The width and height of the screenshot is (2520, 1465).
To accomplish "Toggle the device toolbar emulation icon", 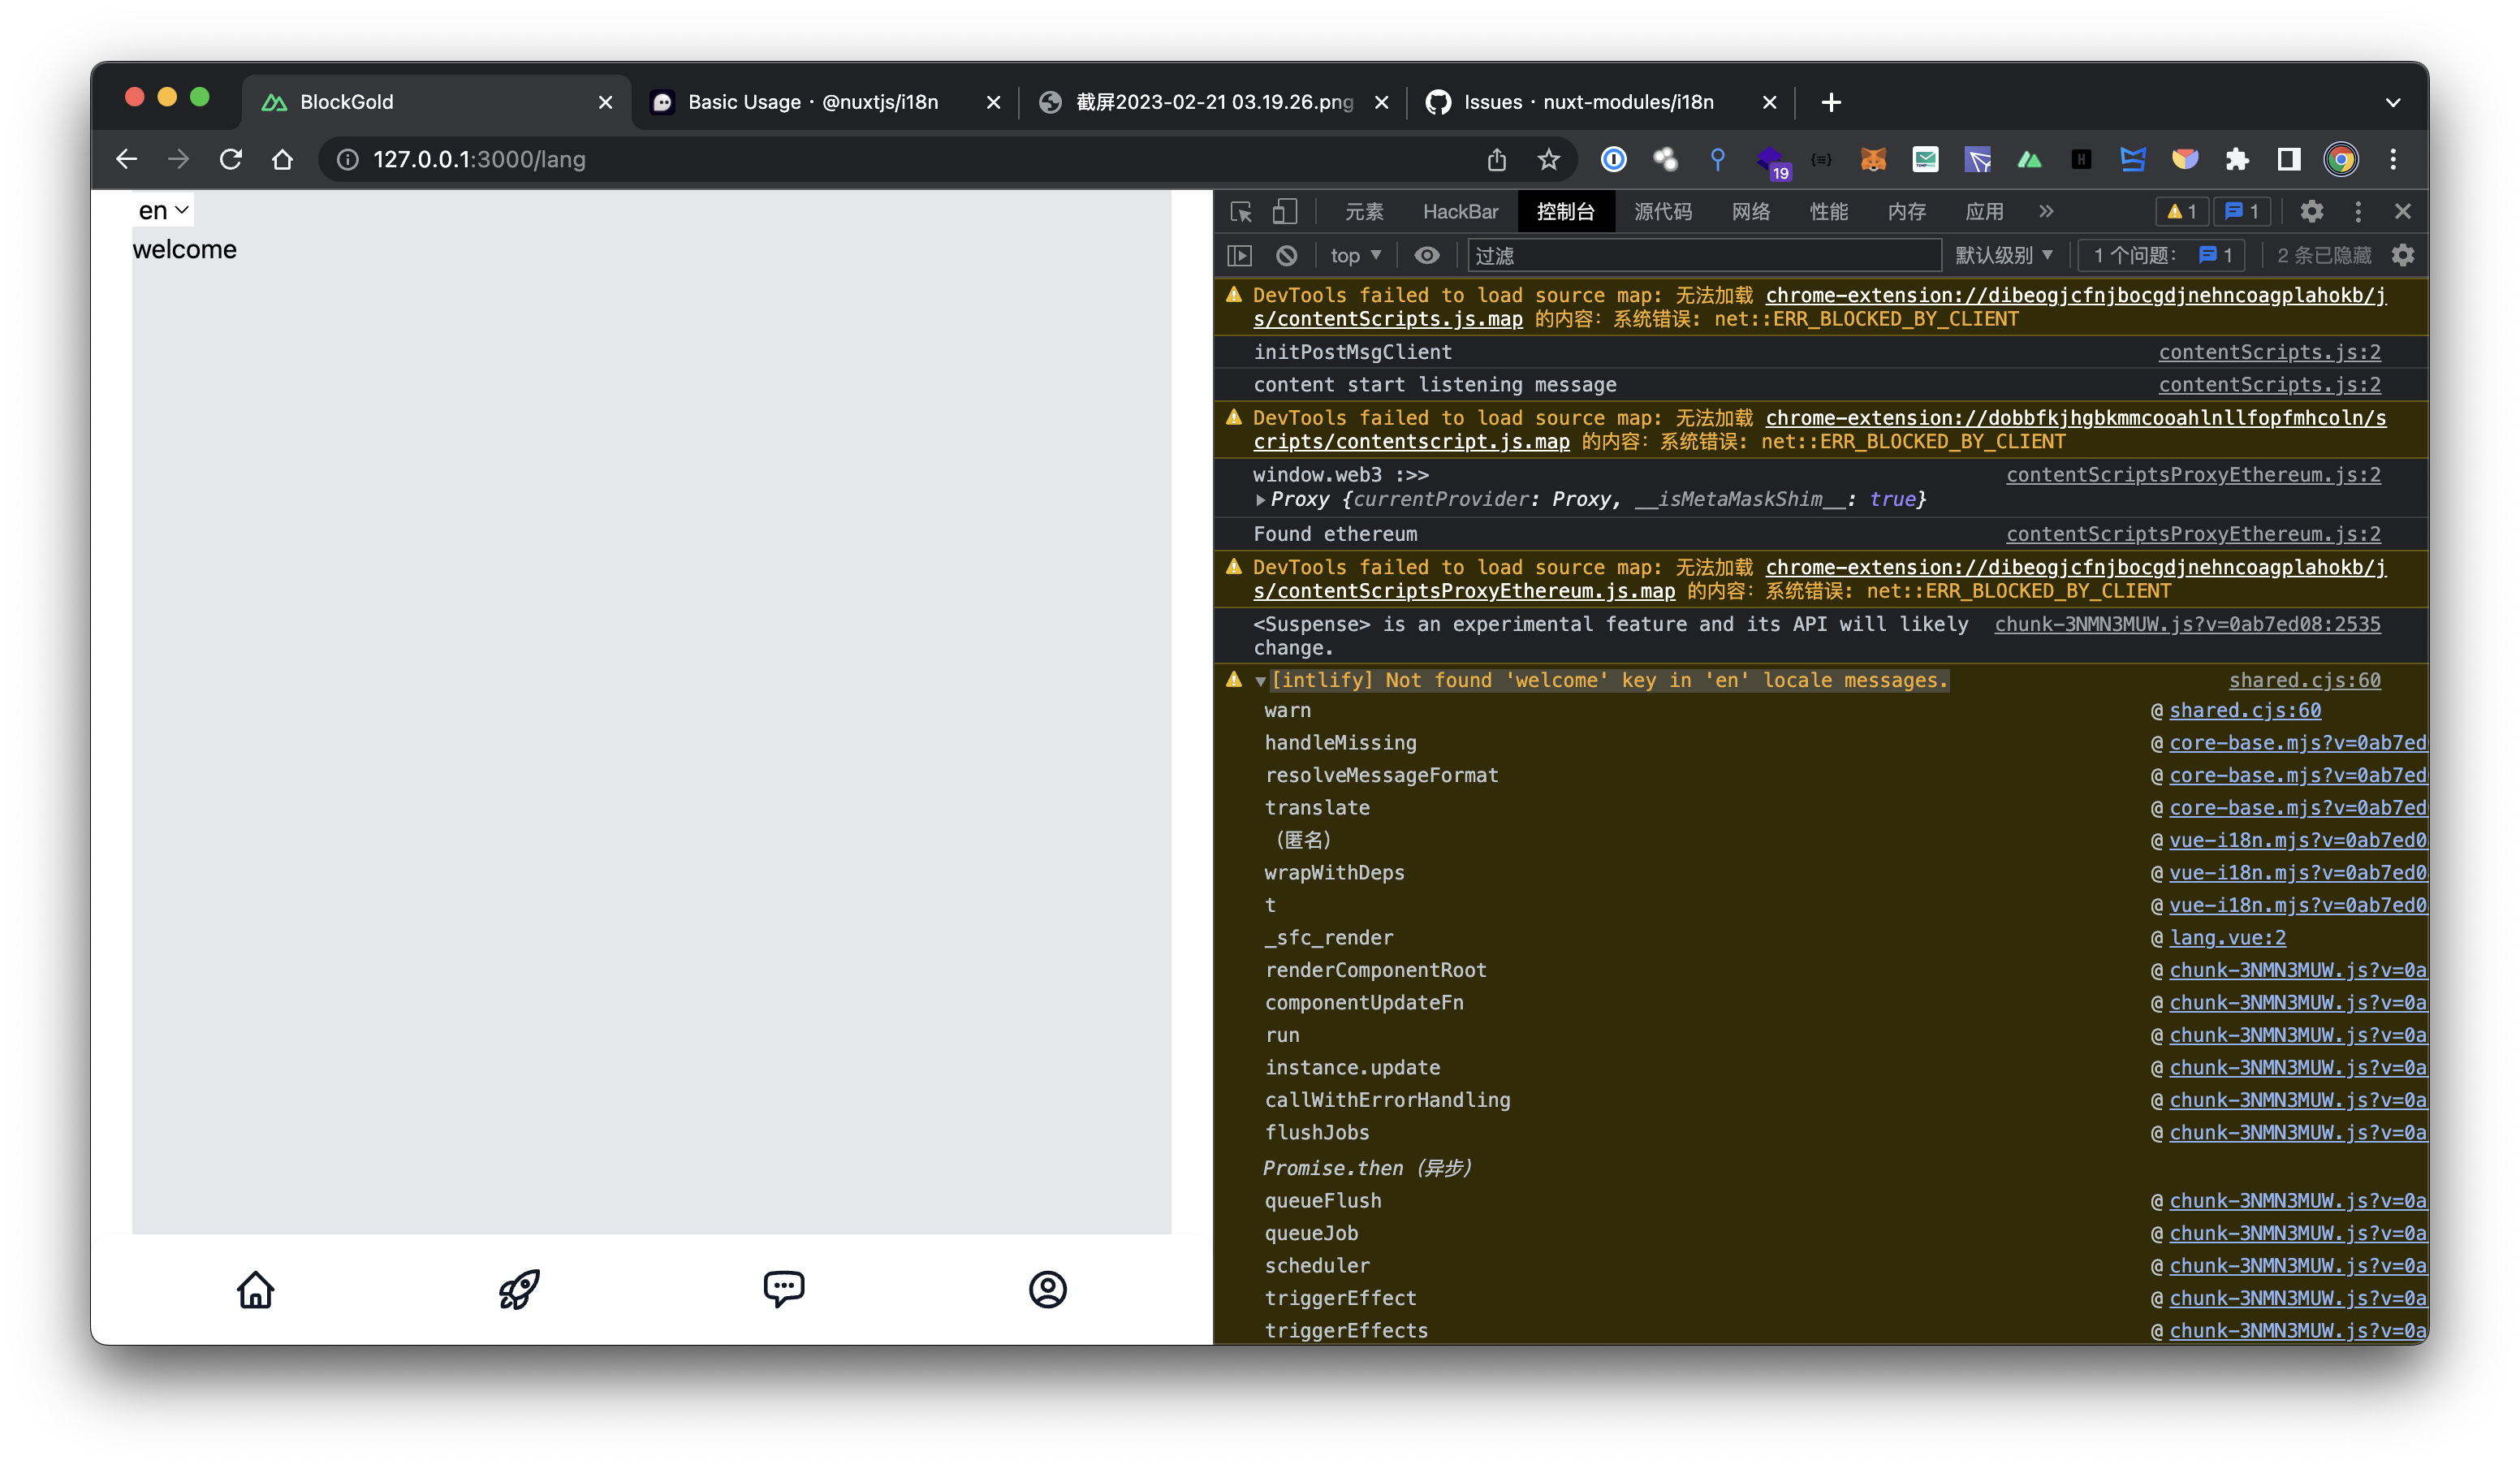I will pyautogui.click(x=1285, y=212).
